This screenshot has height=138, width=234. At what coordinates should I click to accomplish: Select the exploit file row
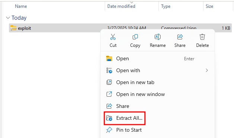[120, 28]
